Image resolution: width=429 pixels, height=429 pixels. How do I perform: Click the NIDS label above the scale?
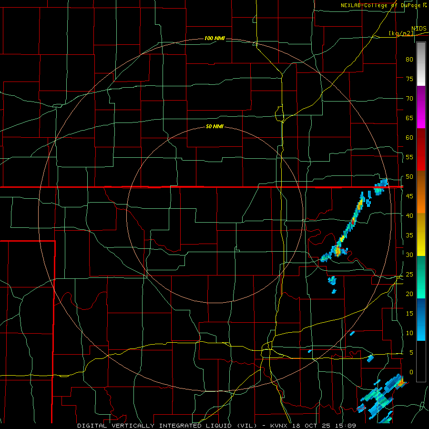click(x=419, y=28)
